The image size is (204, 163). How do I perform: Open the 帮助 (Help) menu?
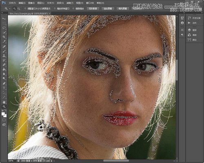100,3
